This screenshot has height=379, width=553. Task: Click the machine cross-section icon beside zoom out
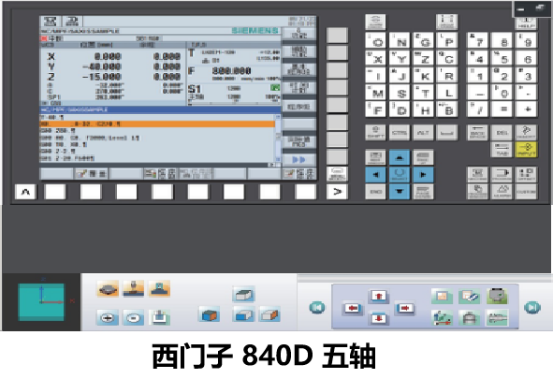click(x=159, y=317)
